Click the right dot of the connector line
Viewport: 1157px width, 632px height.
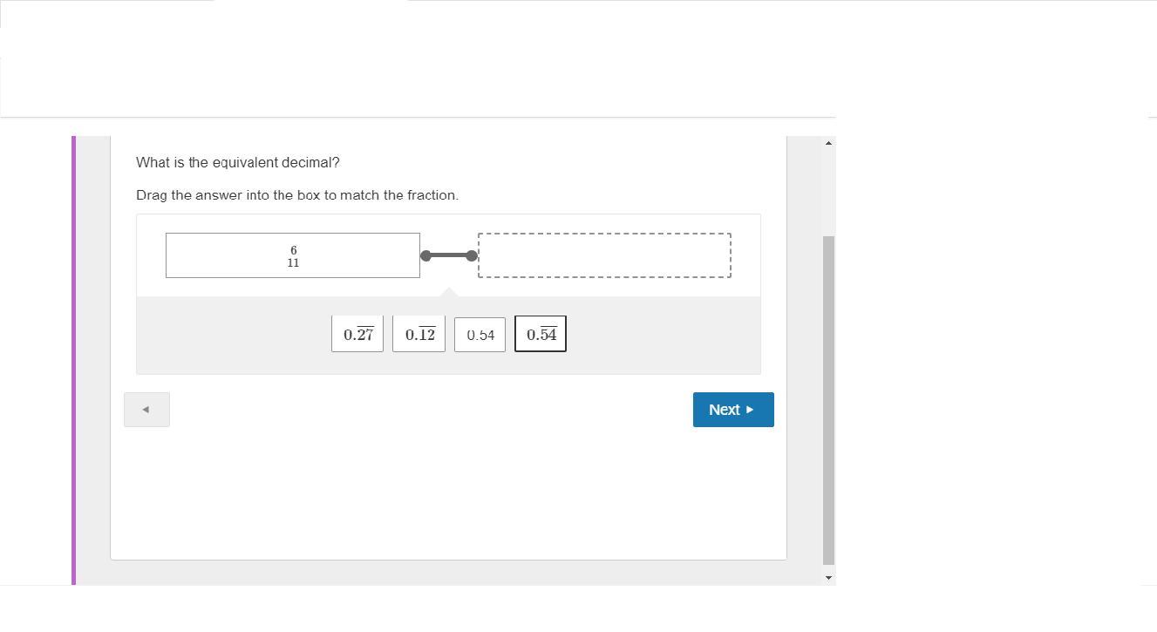pyautogui.click(x=472, y=255)
